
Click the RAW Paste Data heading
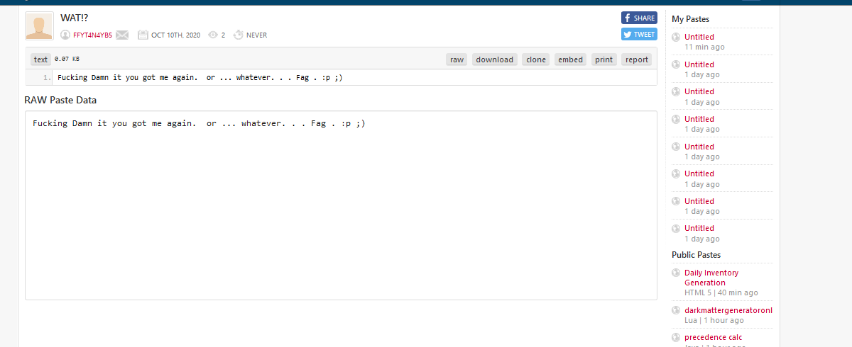pyautogui.click(x=61, y=100)
